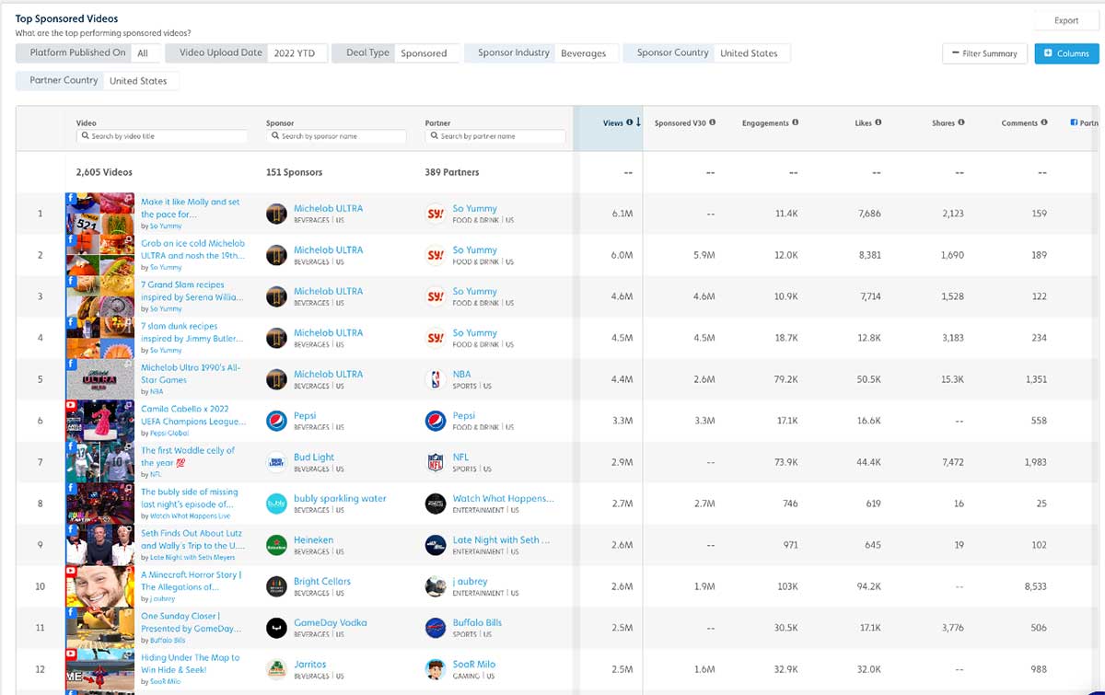The width and height of the screenshot is (1105, 695).
Task: Click the Export button
Action: click(x=1066, y=20)
